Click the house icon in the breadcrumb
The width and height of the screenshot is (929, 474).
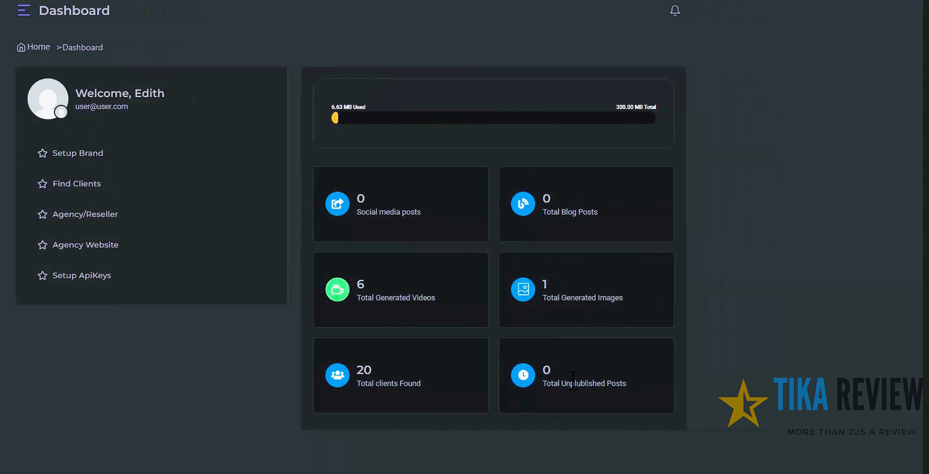click(x=21, y=47)
